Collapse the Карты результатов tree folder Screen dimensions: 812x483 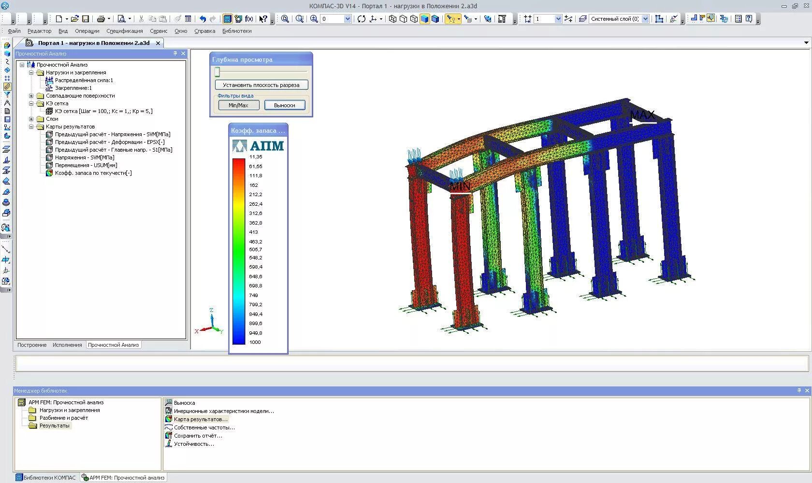(31, 127)
